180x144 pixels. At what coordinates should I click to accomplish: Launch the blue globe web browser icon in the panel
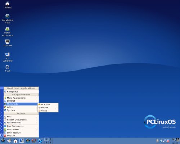point(40,140)
